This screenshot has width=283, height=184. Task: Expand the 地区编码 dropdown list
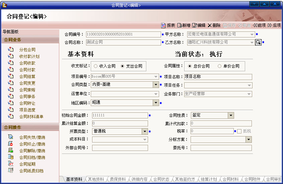coord(156,103)
